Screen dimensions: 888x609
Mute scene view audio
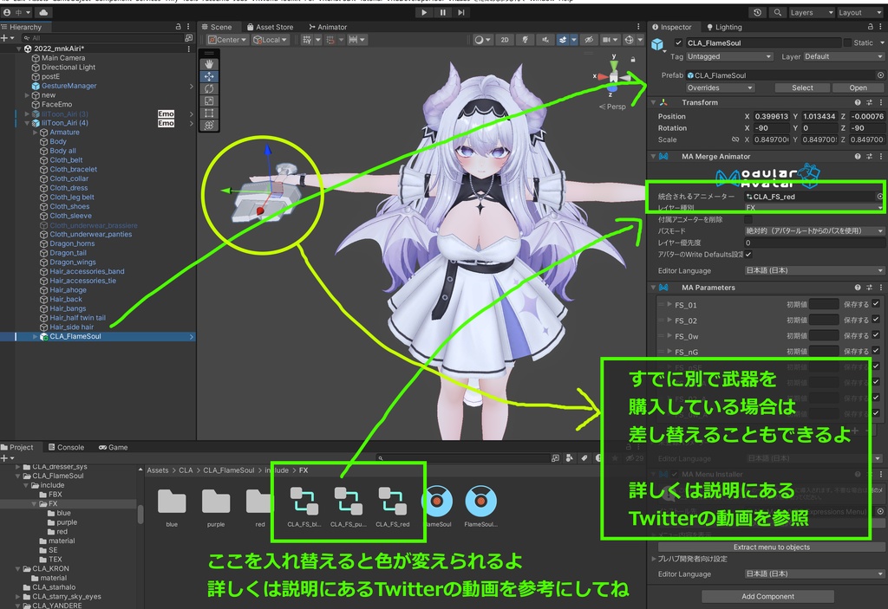(x=545, y=40)
